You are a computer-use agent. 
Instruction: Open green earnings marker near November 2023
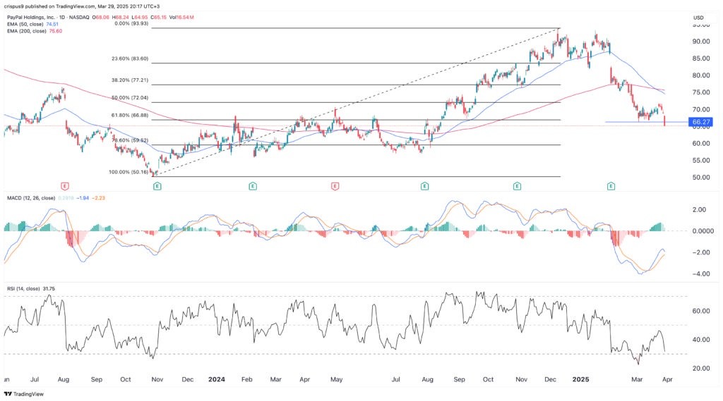(x=157, y=186)
